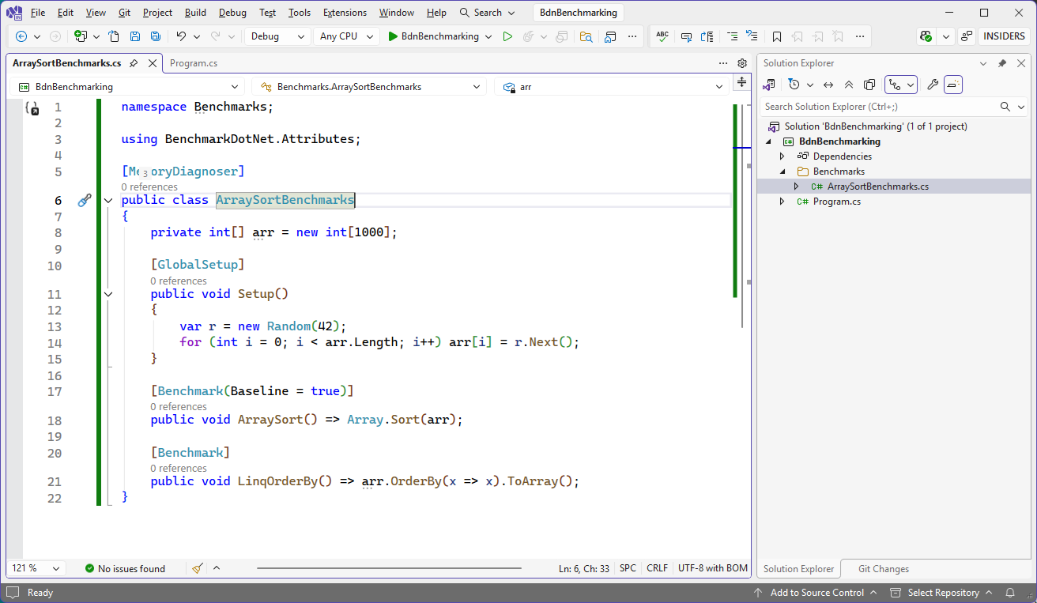Screen dimensions: 1037x603
Task: Open the Debug configuration dropdown
Action: pyautogui.click(x=277, y=36)
